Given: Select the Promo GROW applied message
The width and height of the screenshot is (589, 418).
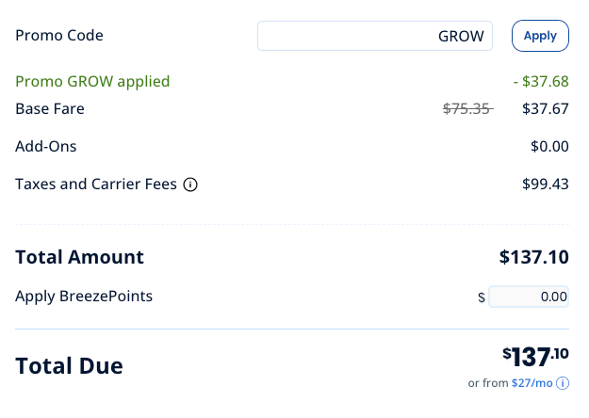Looking at the screenshot, I should point(92,81).
